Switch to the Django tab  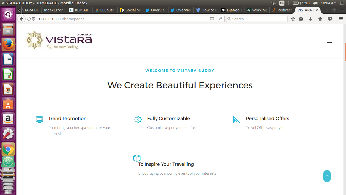click(232, 10)
